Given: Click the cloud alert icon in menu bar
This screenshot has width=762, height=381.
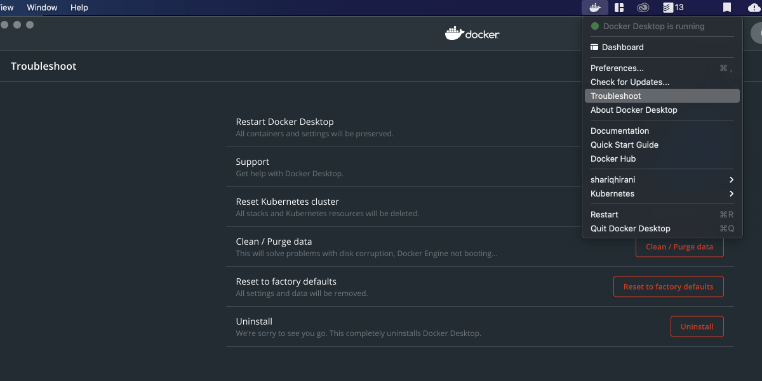Looking at the screenshot, I should click(754, 8).
